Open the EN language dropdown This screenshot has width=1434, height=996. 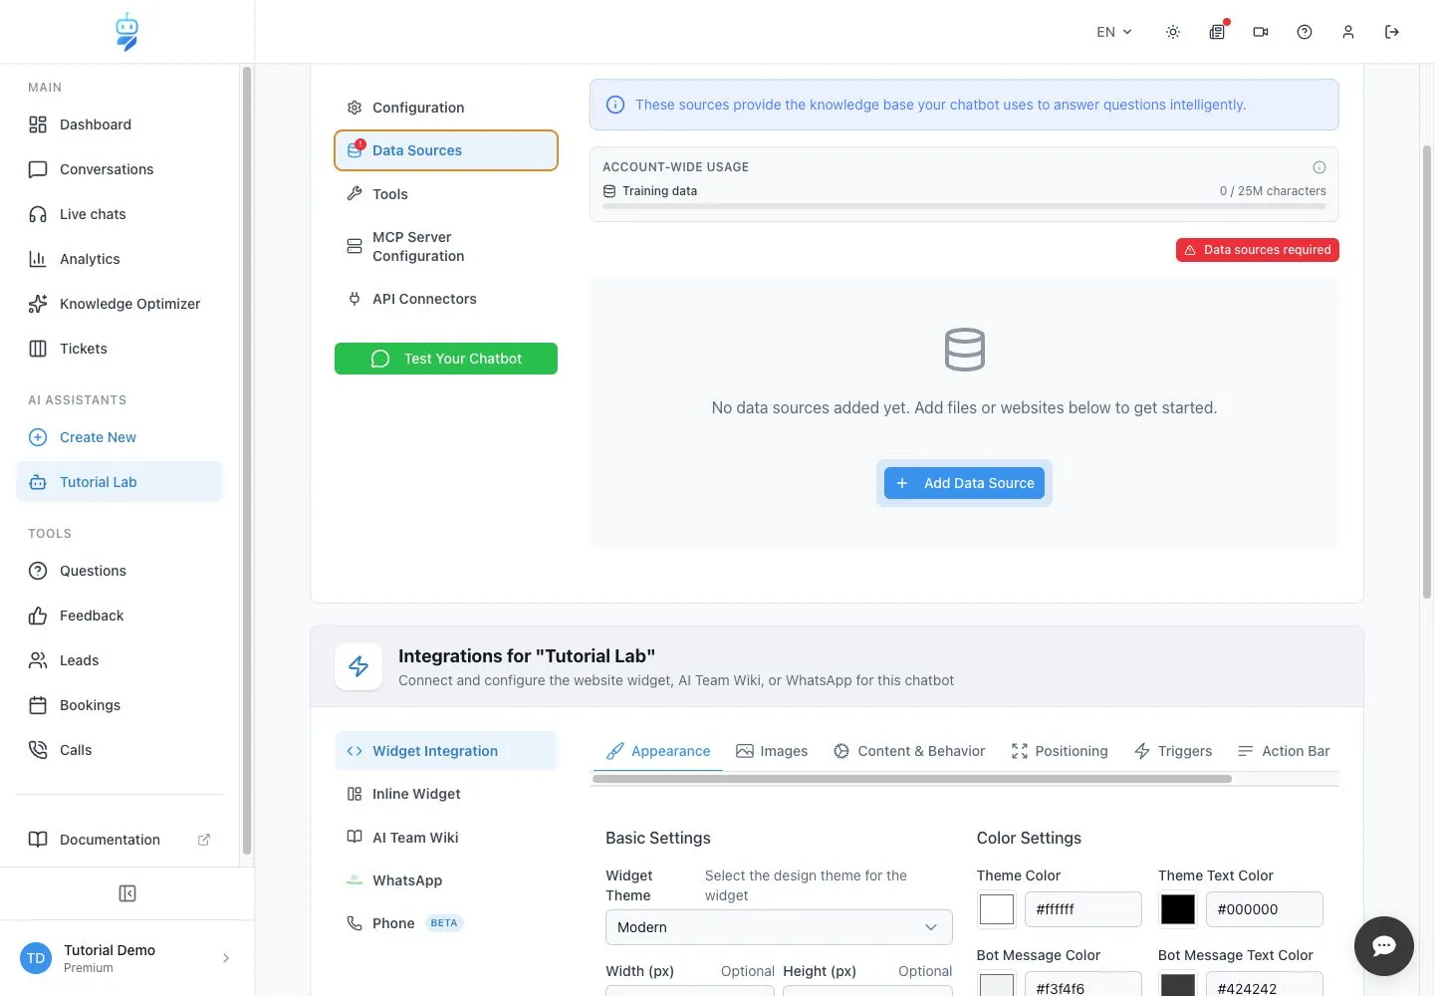pos(1114,32)
